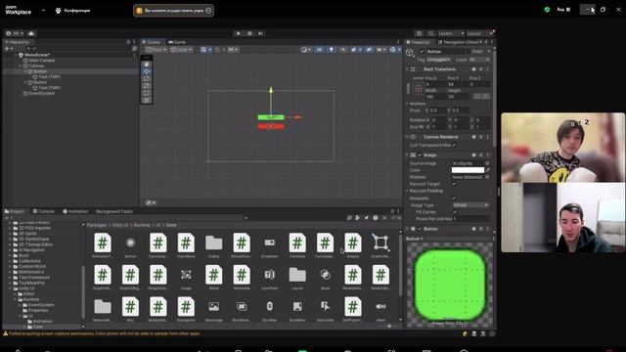Toggle the Button GameObject active checkbox
Image resolution: width=626 pixels, height=352 pixels.
[x=422, y=52]
